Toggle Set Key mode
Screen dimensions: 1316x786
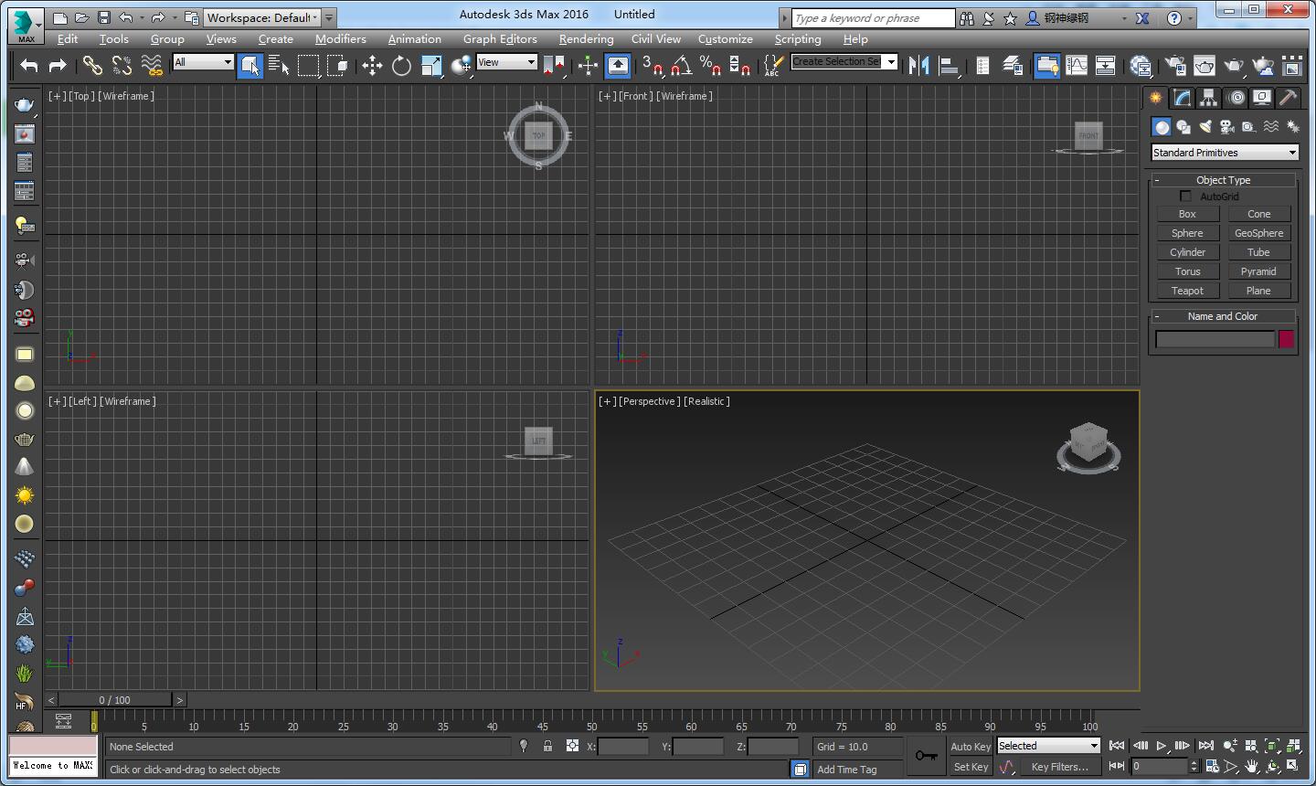tap(971, 767)
